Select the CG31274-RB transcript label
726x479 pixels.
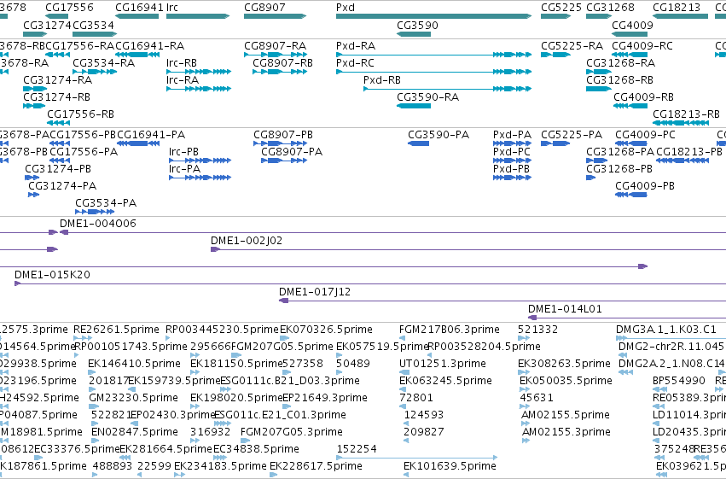[x=57, y=97]
